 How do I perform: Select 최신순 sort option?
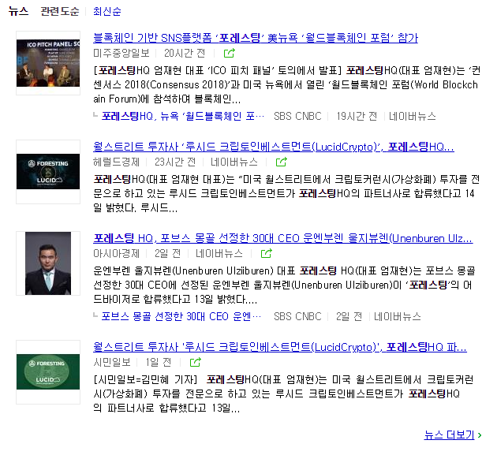(107, 11)
